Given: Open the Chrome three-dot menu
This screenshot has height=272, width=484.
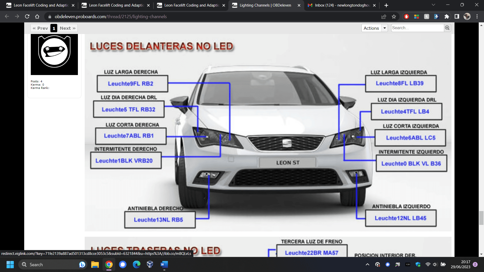Looking at the screenshot, I should (477, 17).
